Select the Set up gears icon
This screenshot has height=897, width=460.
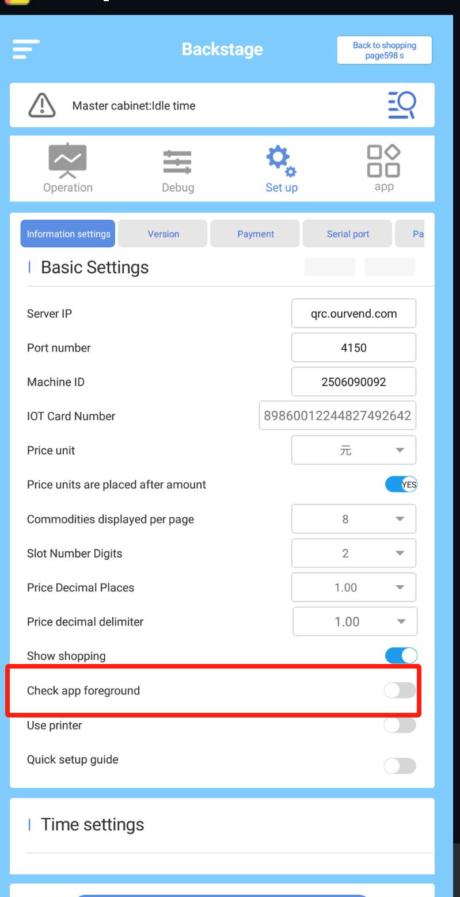pyautogui.click(x=281, y=162)
